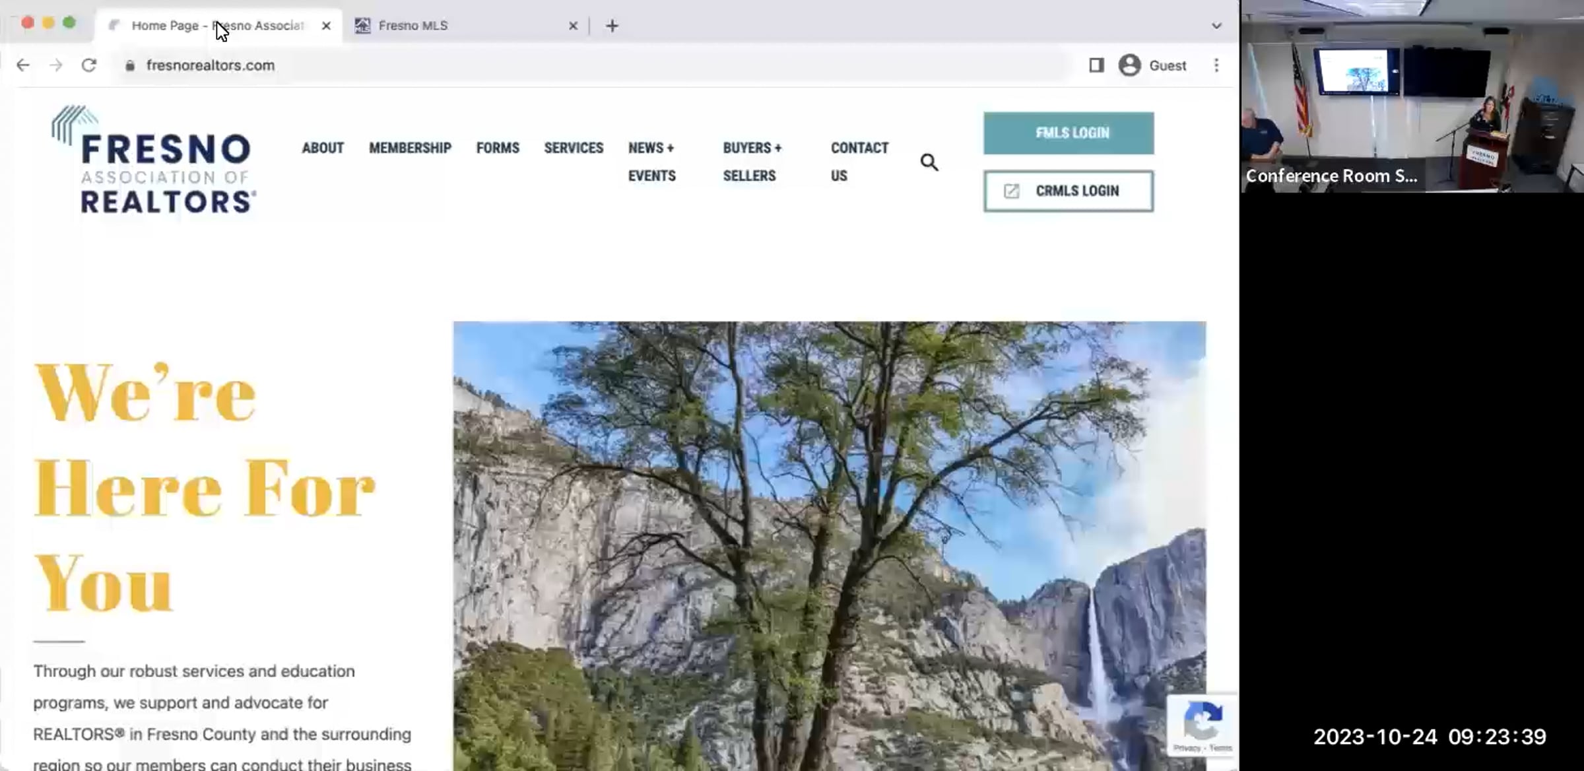This screenshot has width=1584, height=771.
Task: Click the Guest profile avatar
Action: (x=1129, y=65)
